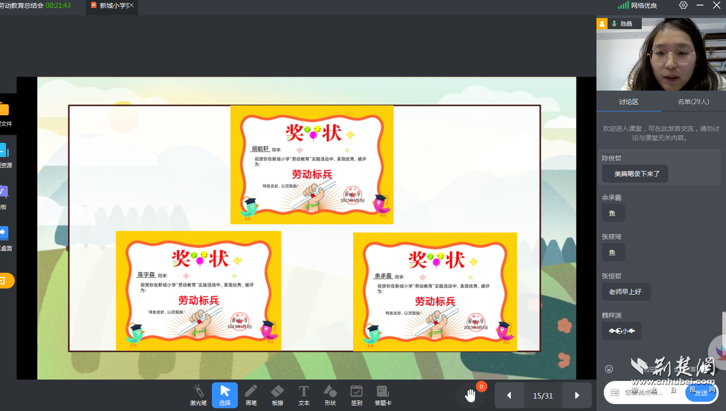Switch to the 讨论区 discussion tab
This screenshot has height=411, width=726.
(628, 102)
